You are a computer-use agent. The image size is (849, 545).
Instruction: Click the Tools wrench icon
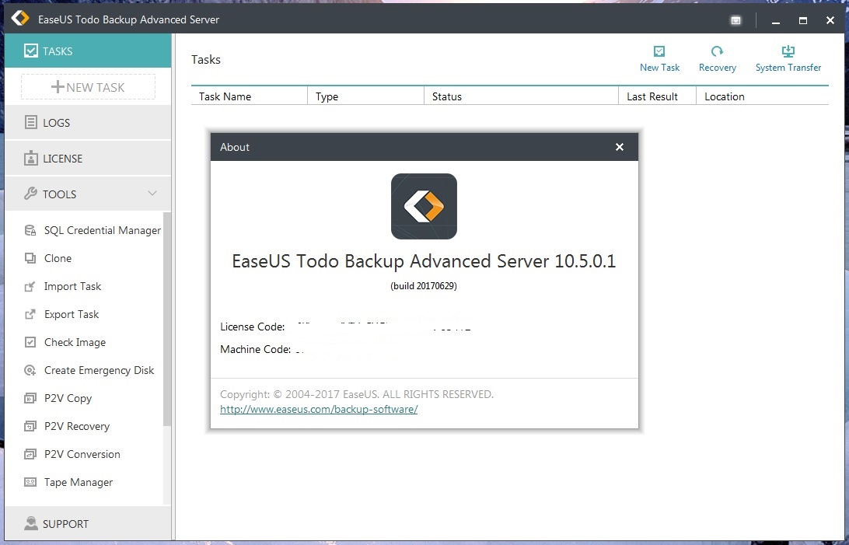point(31,194)
